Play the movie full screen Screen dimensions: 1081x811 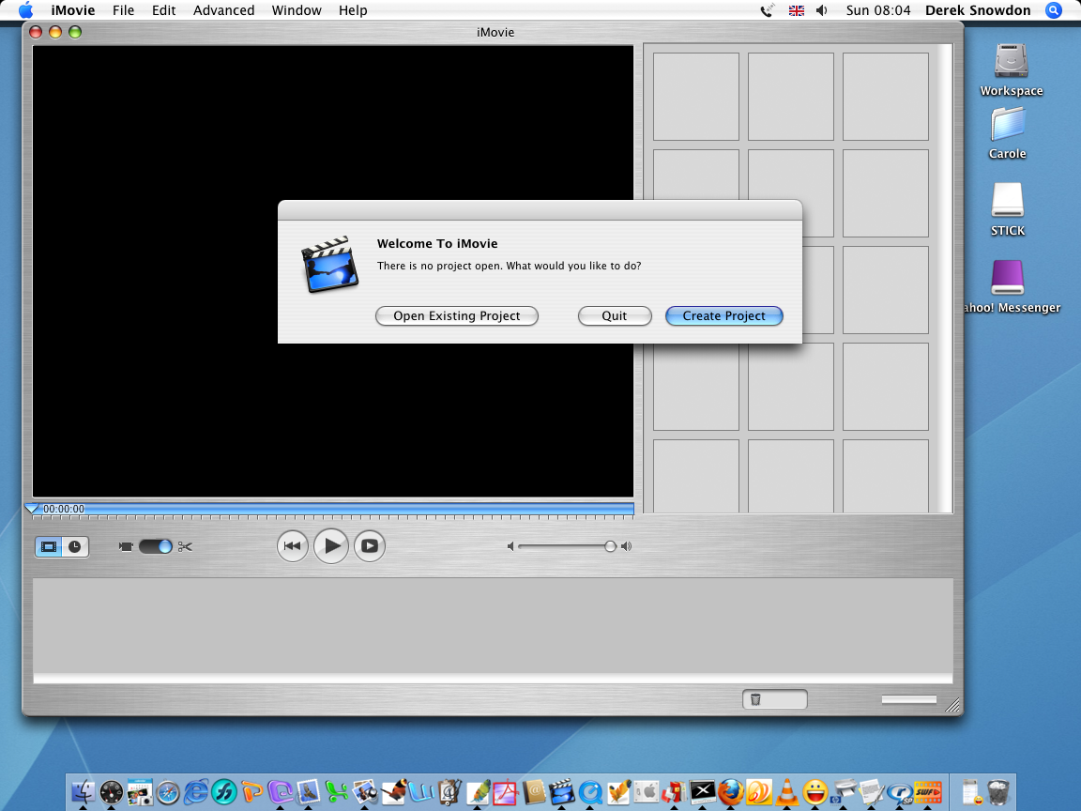click(370, 546)
